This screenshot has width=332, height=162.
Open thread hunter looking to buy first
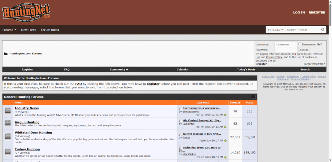click(x=202, y=134)
